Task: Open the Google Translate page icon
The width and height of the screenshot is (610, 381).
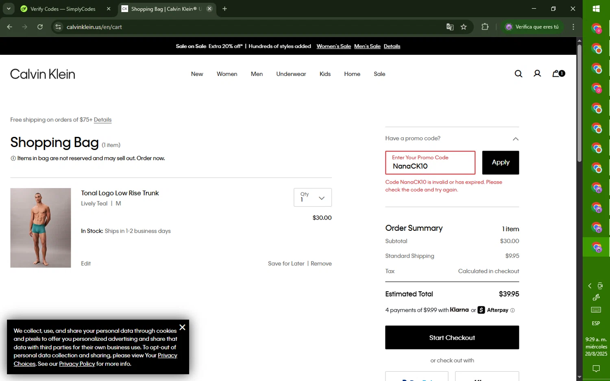Action: (x=450, y=27)
